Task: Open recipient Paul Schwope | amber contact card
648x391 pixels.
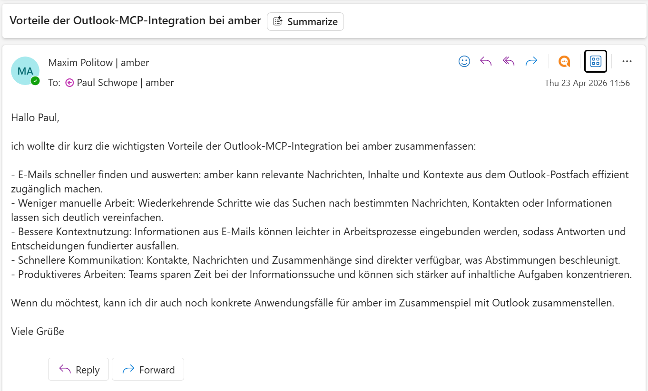Action: point(125,83)
